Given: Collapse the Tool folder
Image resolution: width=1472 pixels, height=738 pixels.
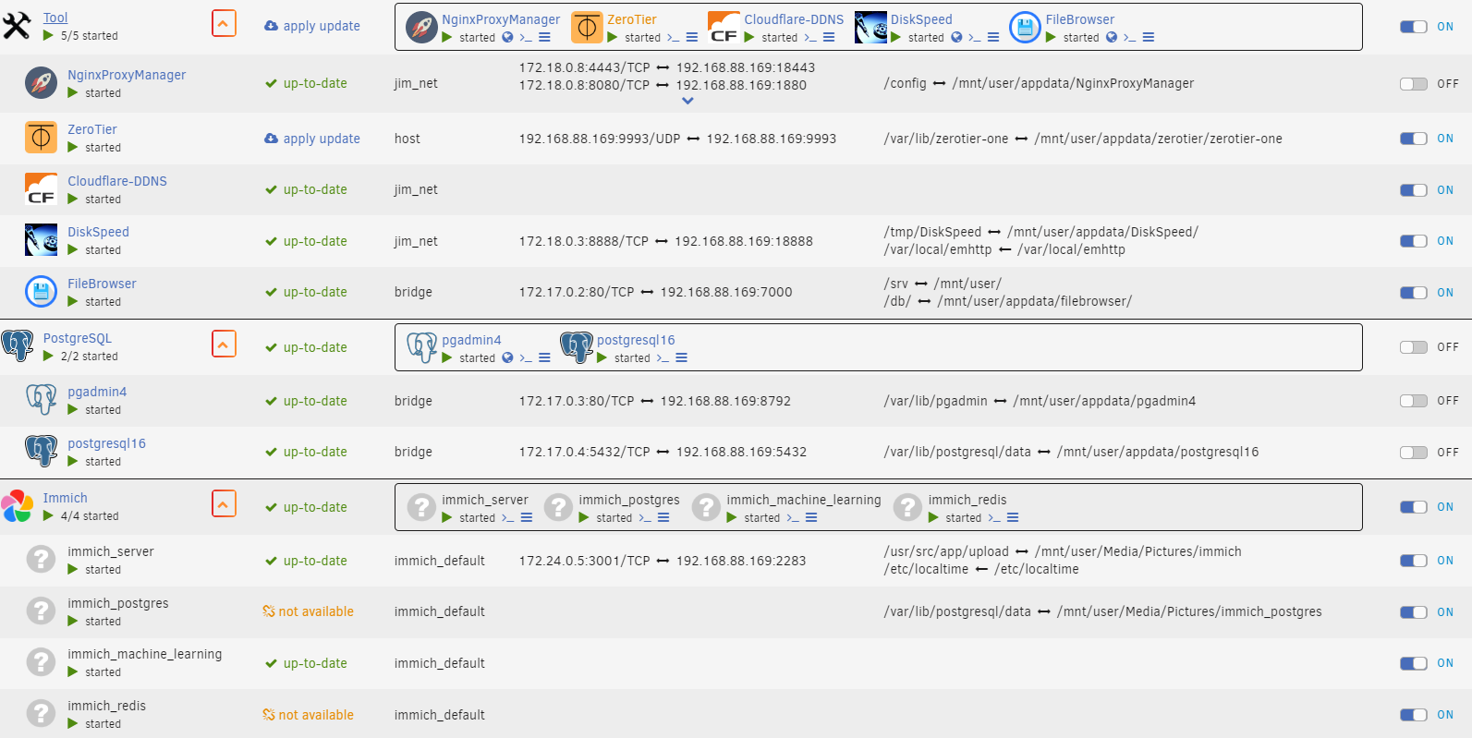Looking at the screenshot, I should click(224, 23).
